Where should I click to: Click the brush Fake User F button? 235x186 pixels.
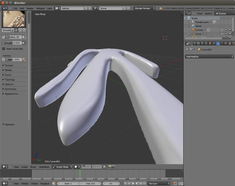click(16, 30)
